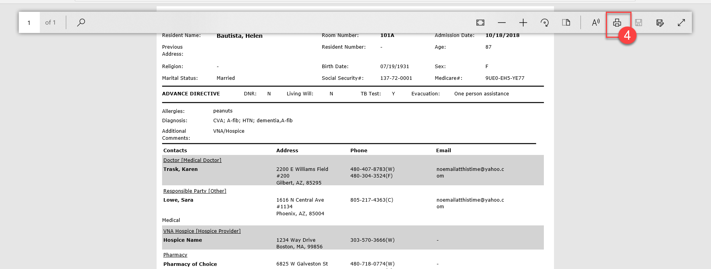This screenshot has height=269, width=711.
Task: Click the Save as icon
Action: tap(660, 23)
